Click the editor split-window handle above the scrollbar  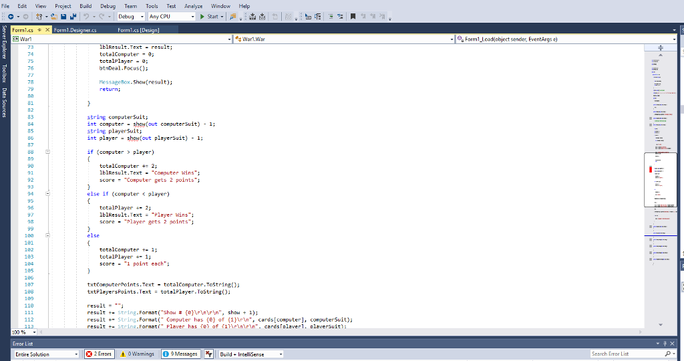pos(661,47)
